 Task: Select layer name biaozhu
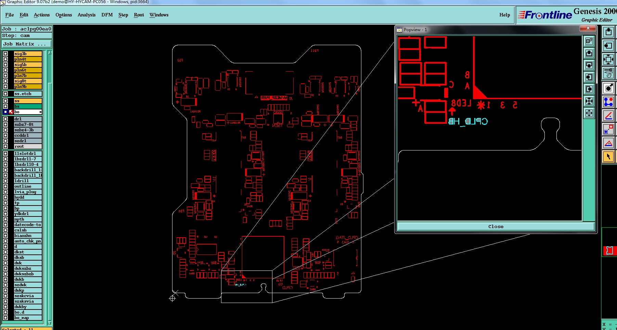pos(28,236)
